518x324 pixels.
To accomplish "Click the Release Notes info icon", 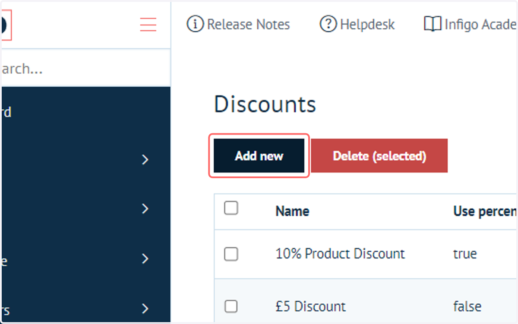I will pos(195,24).
